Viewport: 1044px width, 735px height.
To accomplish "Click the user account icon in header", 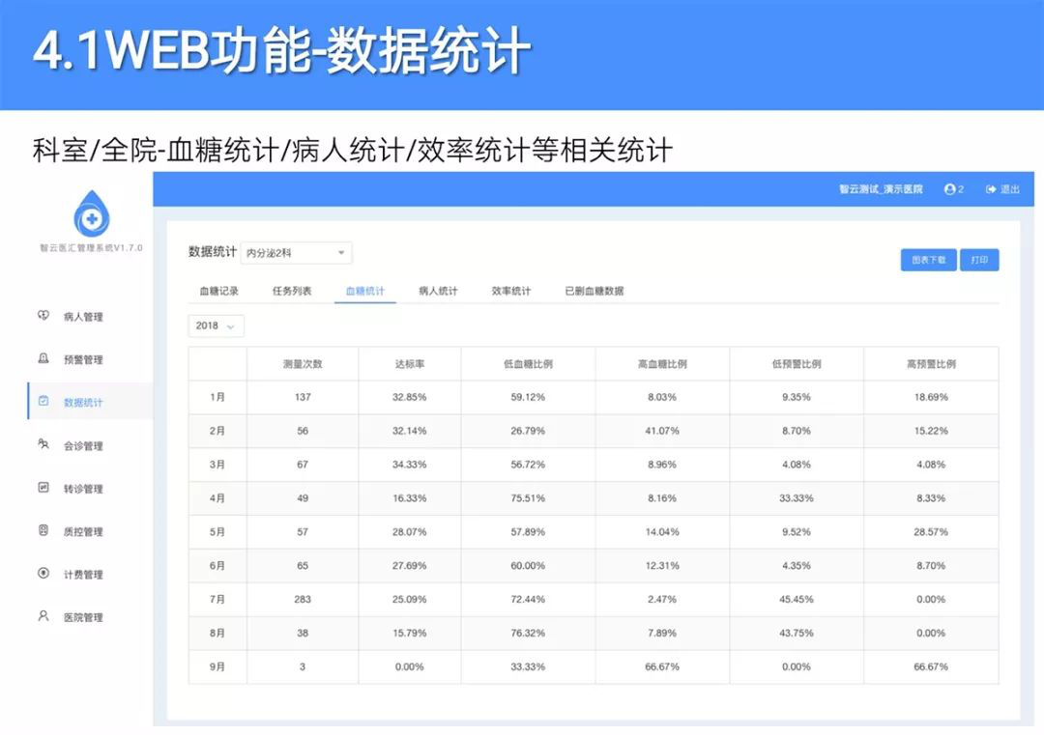I will click(949, 189).
